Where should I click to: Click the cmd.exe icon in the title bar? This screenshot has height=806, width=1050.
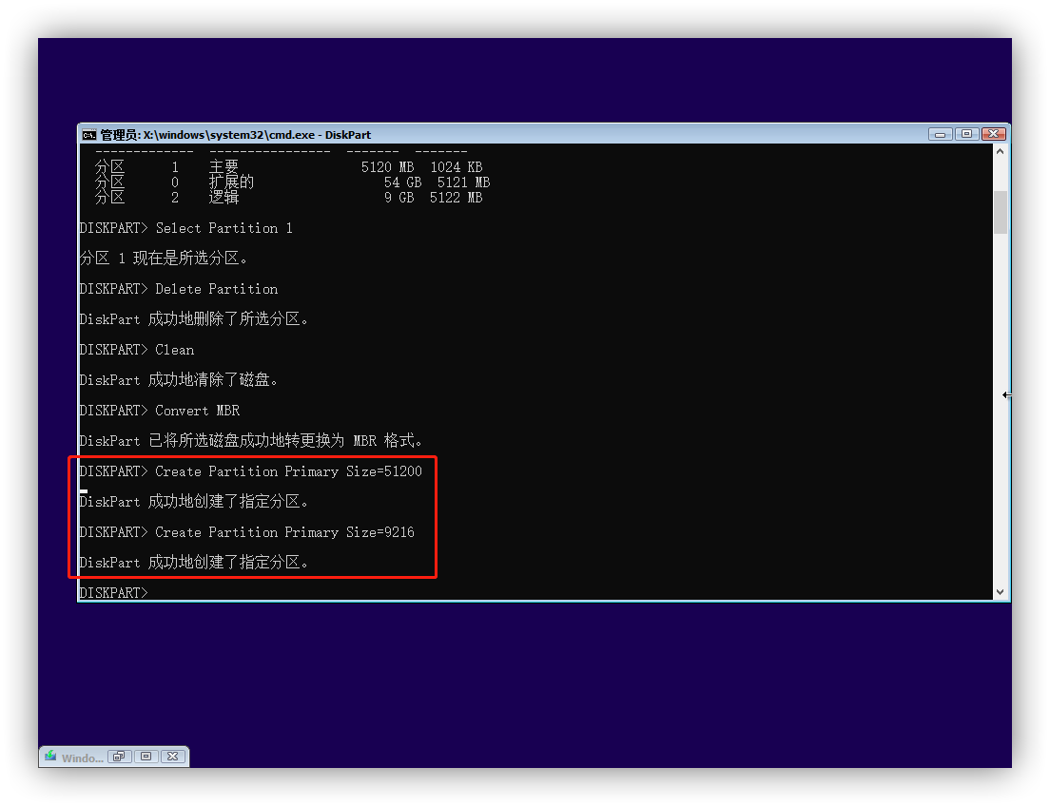tap(89, 135)
